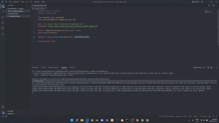Select seleniumTest.py under Open Editors

[18, 11]
